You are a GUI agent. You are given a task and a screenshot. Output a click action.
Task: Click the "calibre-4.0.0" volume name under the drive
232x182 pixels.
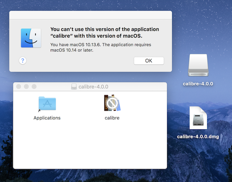pyautogui.click(x=198, y=84)
